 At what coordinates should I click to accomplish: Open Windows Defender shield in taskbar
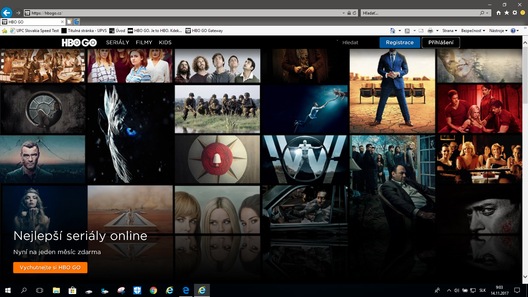pos(137,290)
